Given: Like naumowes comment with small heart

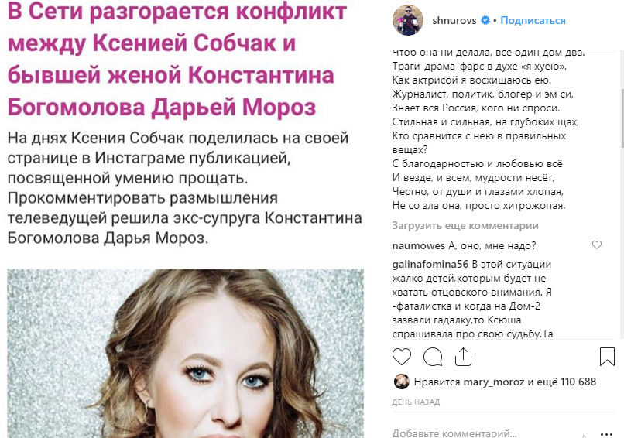Looking at the screenshot, I should 597,245.
